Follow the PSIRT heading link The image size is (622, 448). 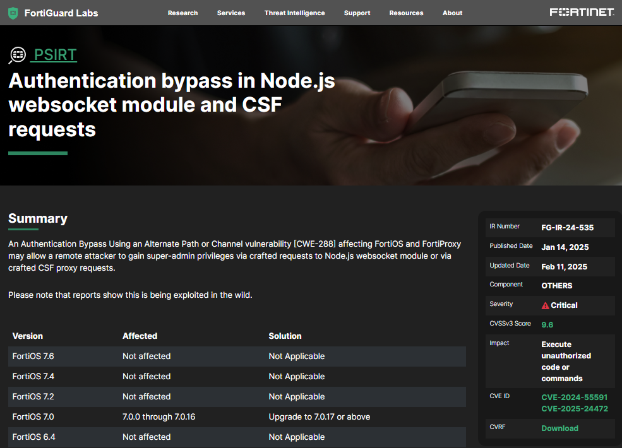(55, 55)
